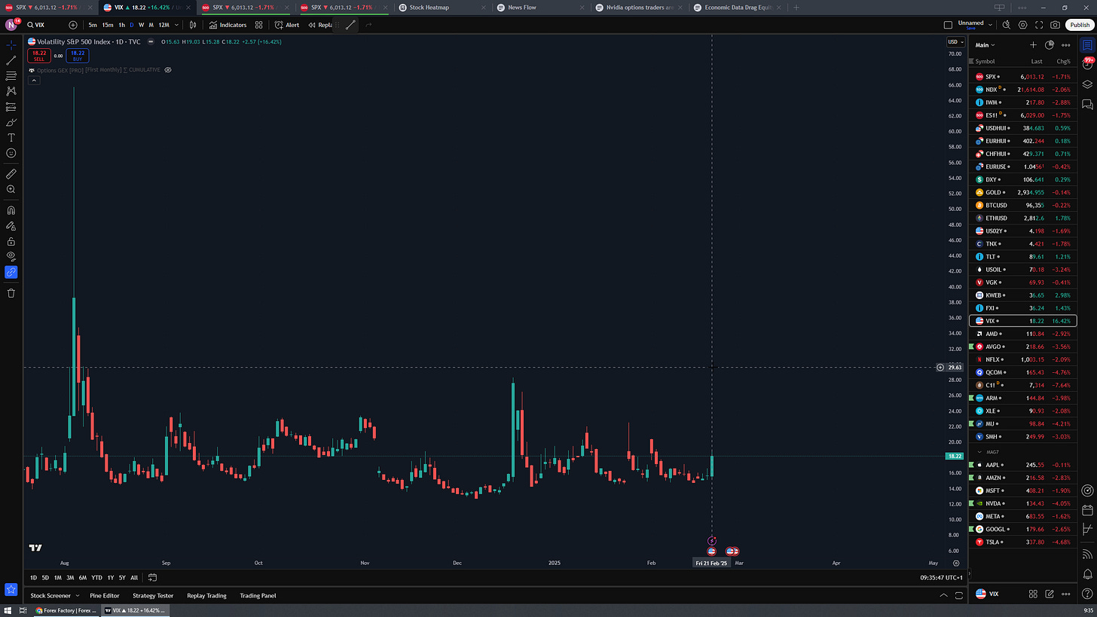
Task: Open the candlestick chart type selector
Action: click(x=193, y=25)
